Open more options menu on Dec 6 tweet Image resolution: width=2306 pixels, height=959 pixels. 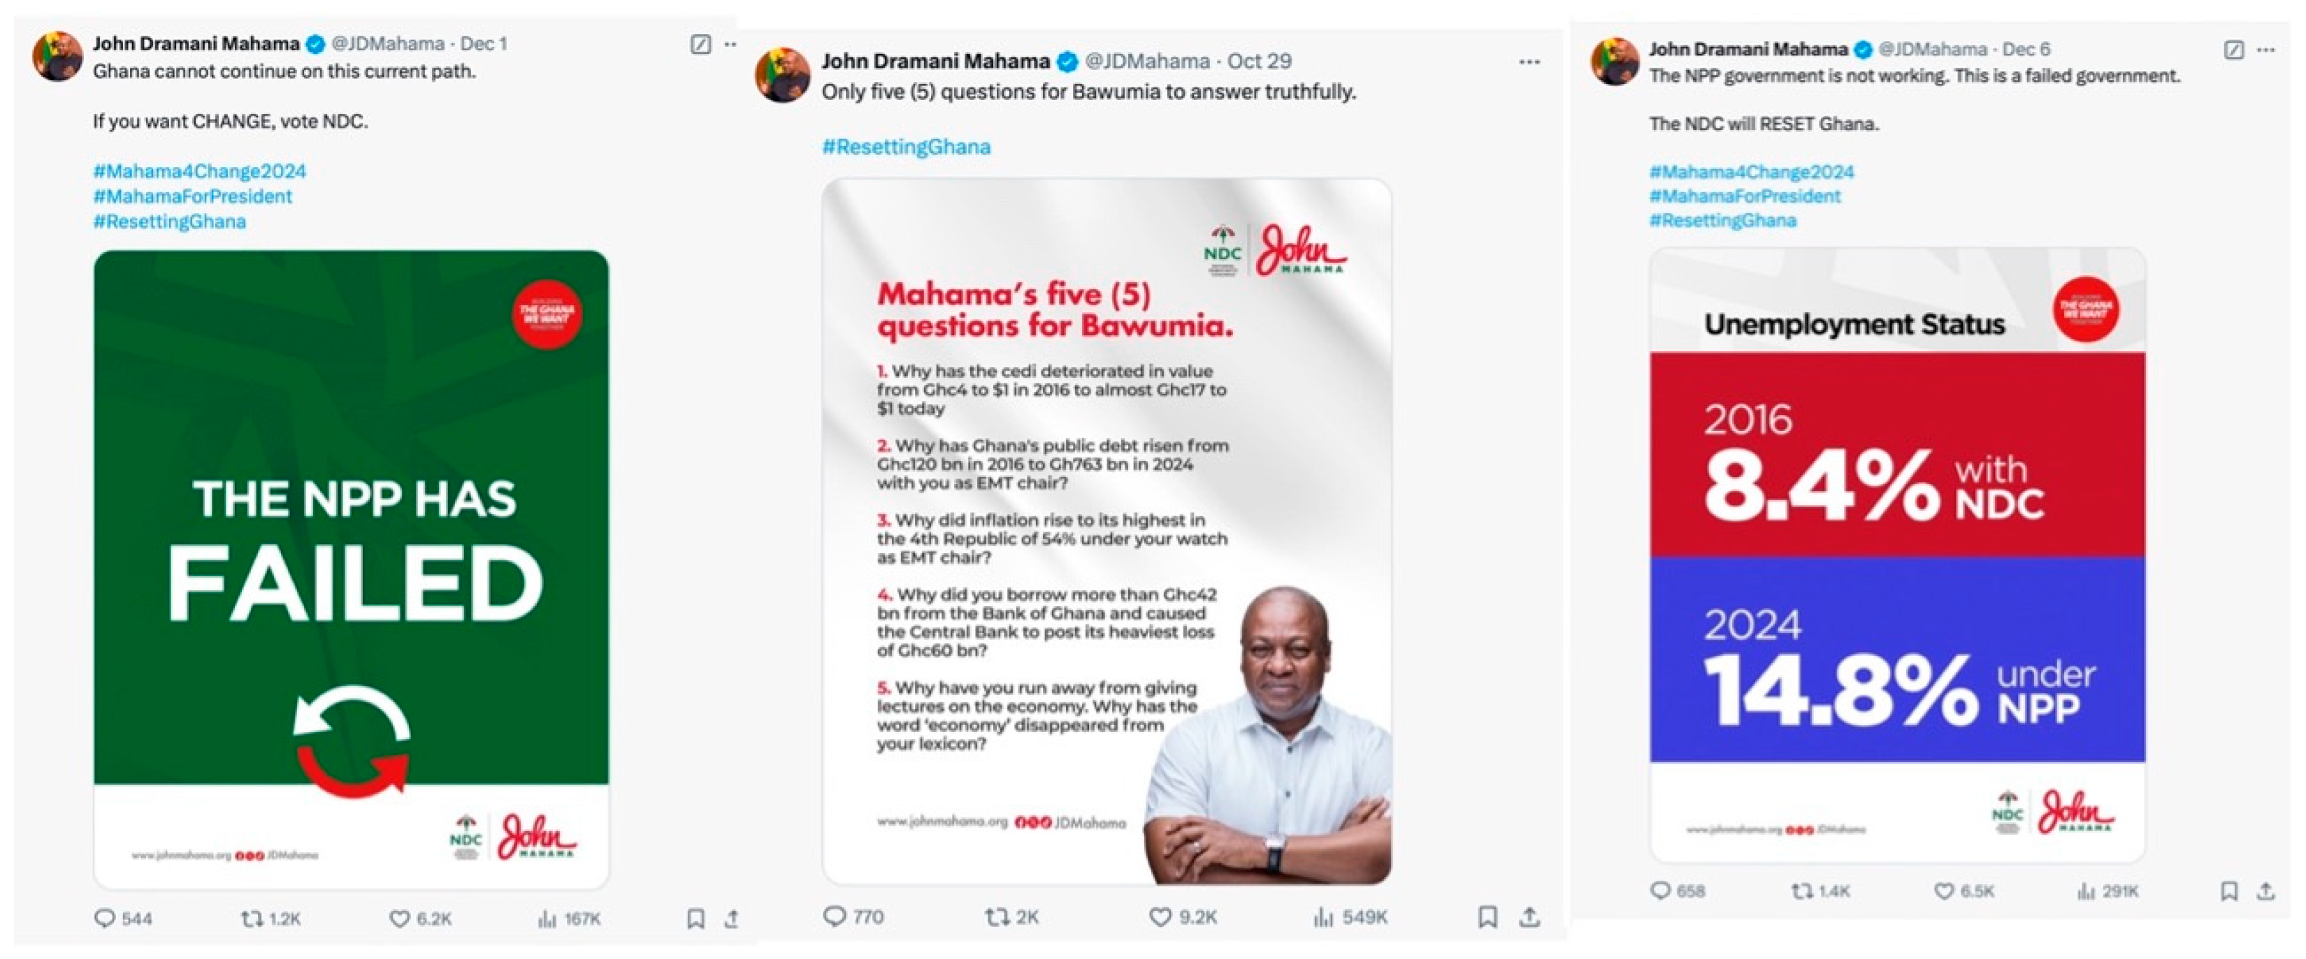coord(2265,50)
